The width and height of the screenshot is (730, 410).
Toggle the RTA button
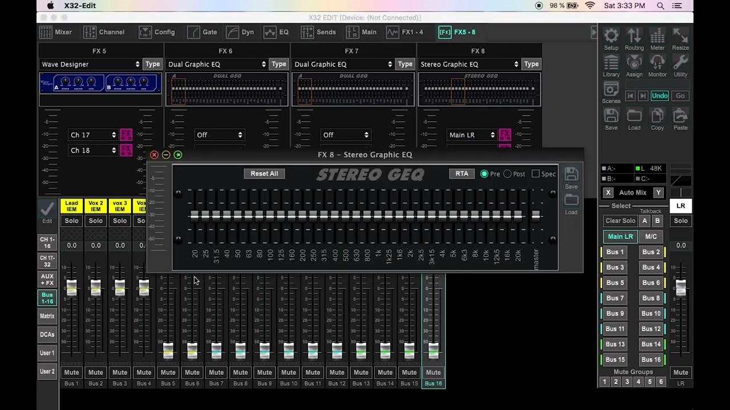pos(462,174)
